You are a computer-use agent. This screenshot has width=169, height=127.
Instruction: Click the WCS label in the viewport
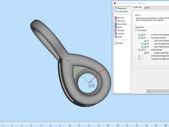click(x=92, y=86)
